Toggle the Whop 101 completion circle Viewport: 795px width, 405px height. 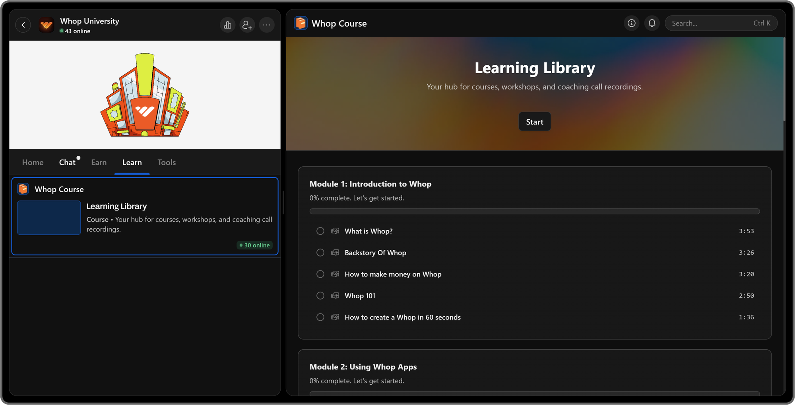pyautogui.click(x=320, y=296)
